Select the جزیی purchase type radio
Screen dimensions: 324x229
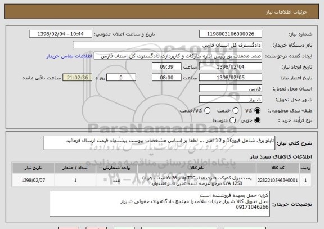click(257, 120)
